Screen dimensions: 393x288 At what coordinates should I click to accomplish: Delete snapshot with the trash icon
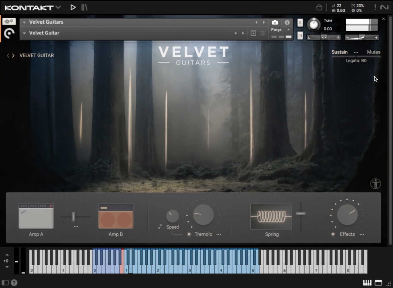[263, 33]
